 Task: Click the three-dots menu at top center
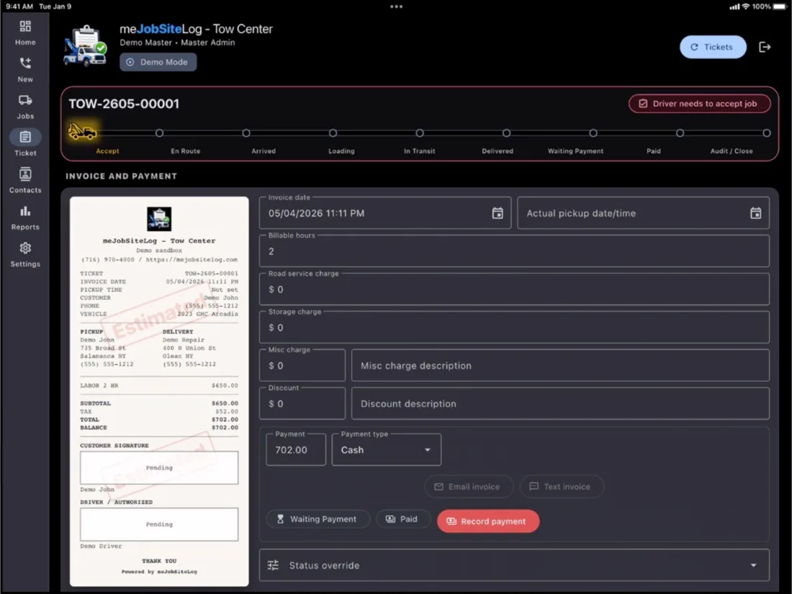pos(397,6)
